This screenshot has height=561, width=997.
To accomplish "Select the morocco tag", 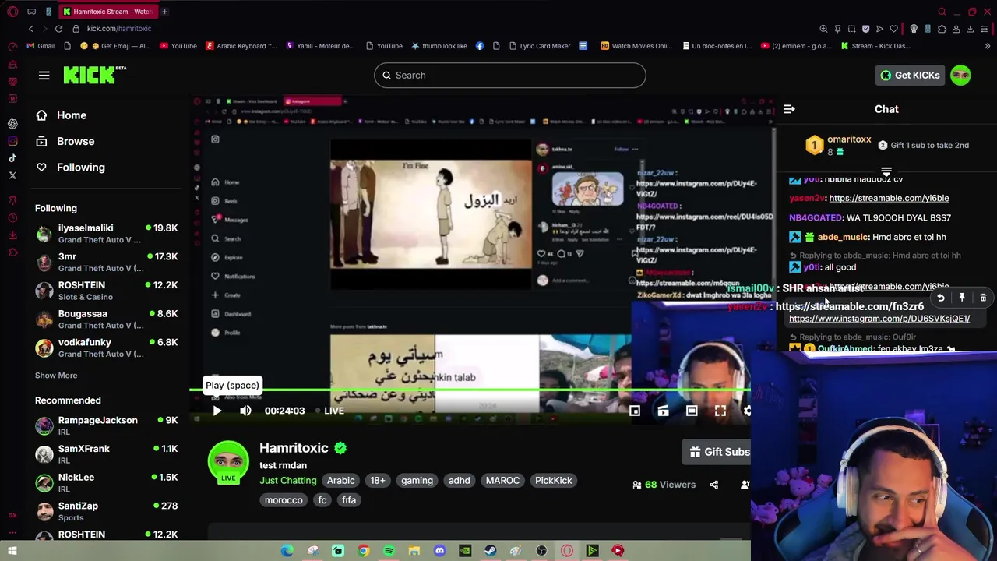I will coord(284,500).
